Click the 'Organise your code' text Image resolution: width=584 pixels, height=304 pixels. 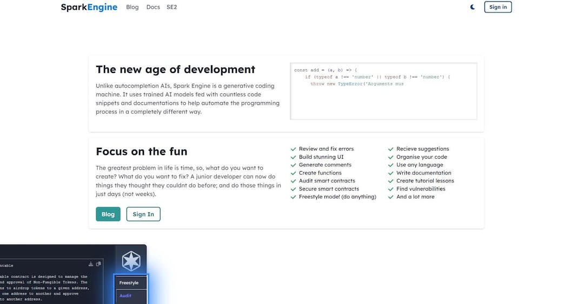422,157
